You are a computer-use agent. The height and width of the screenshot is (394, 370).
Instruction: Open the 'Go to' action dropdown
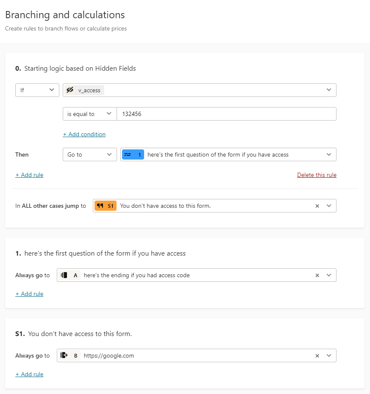(89, 154)
